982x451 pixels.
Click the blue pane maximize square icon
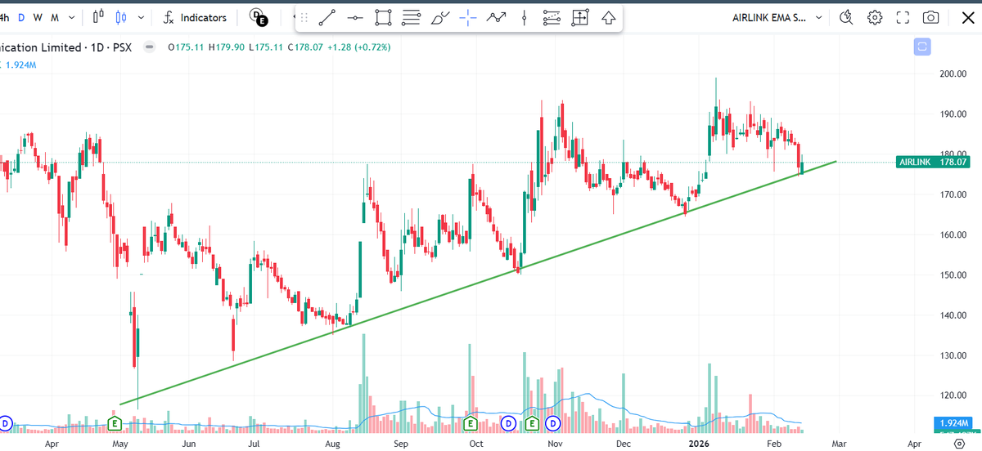click(922, 47)
